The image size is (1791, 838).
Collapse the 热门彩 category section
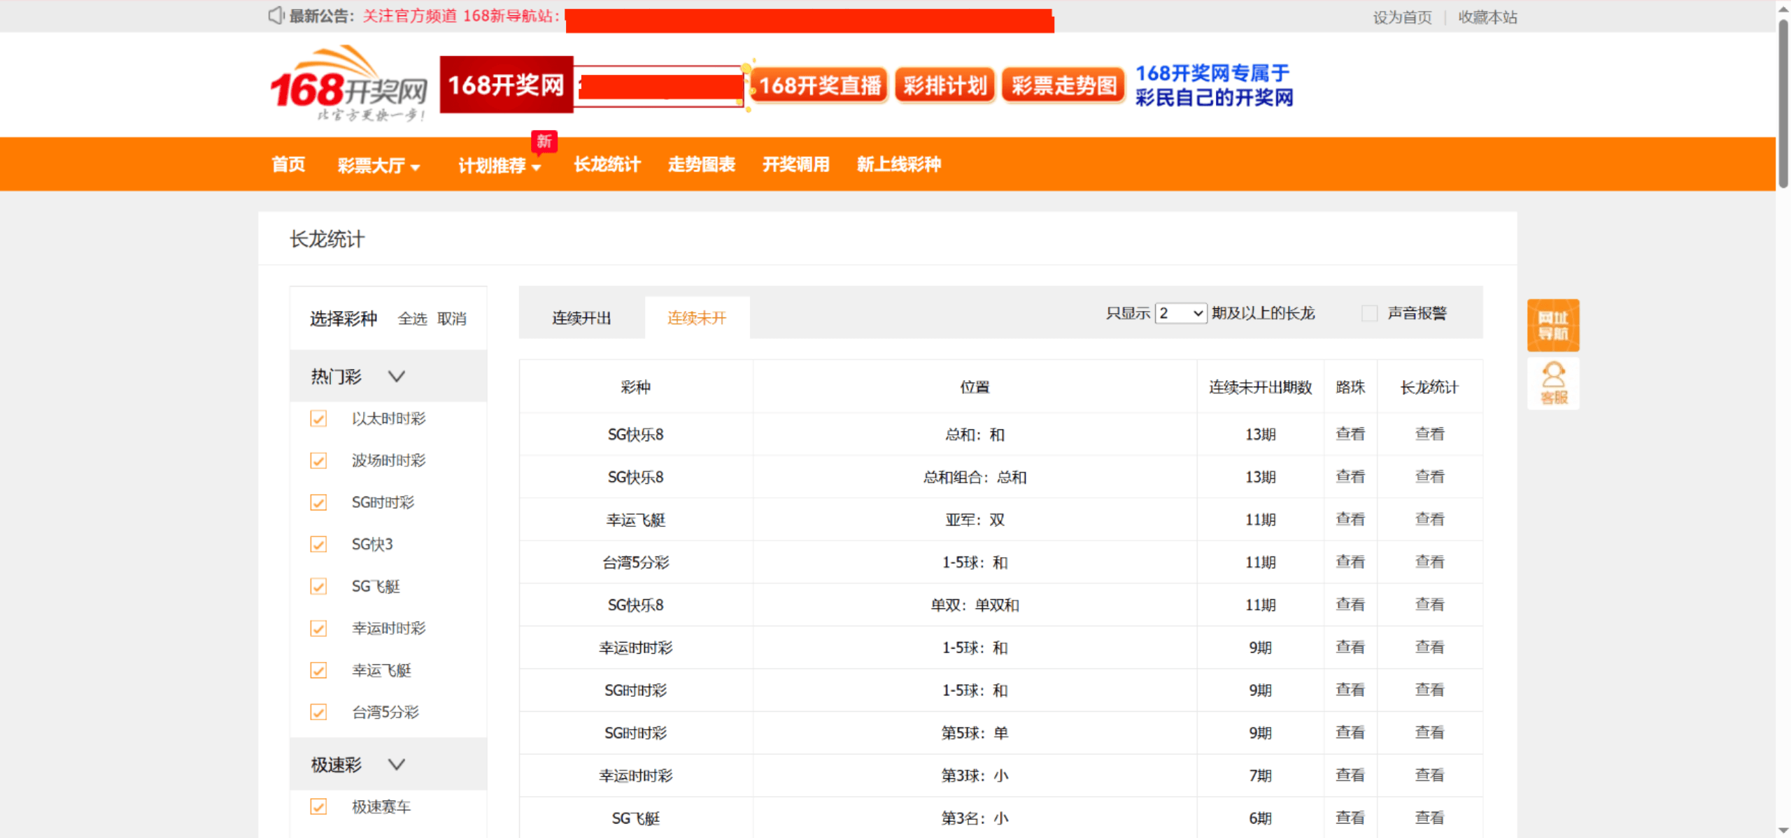point(396,377)
